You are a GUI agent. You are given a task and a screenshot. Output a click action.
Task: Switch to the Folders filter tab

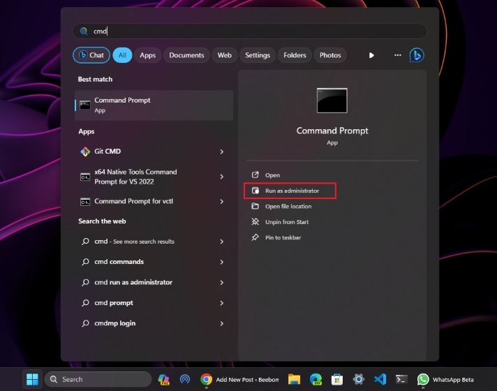[295, 55]
